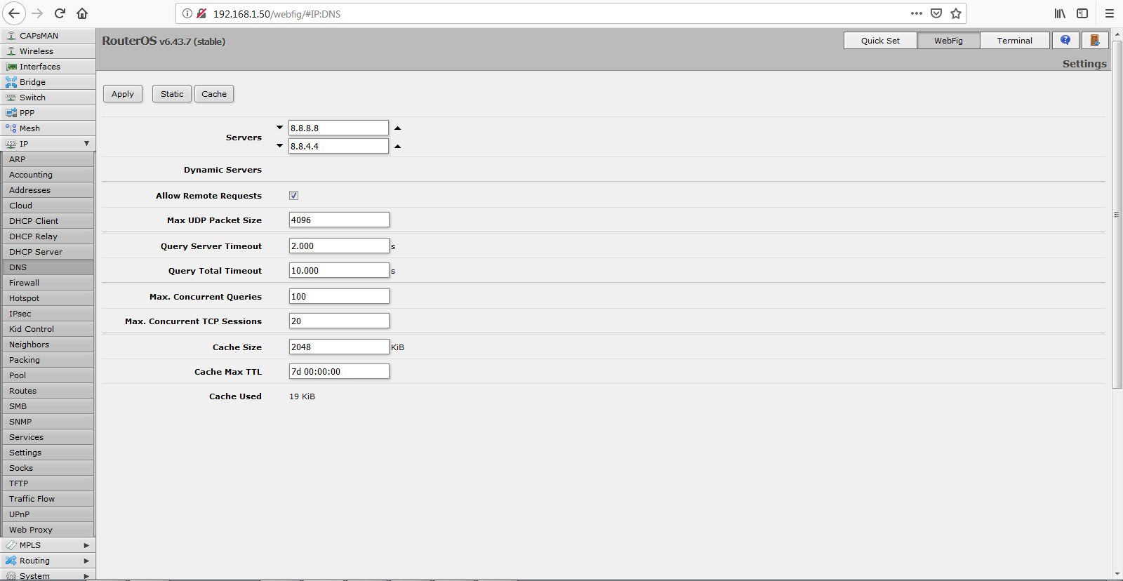Open the PPP menu item
Screen dimensions: 1123x581
point(48,113)
